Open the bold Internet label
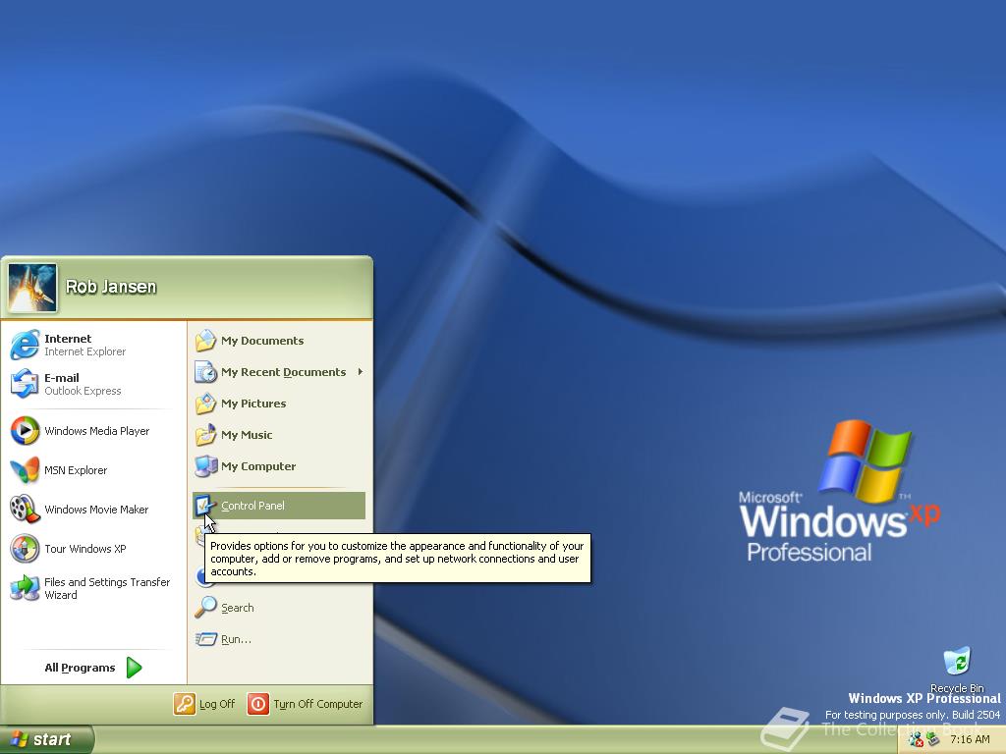1006x754 pixels. (68, 339)
